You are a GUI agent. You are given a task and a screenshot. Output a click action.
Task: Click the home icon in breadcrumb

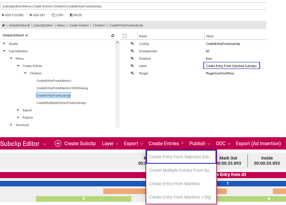point(3,25)
